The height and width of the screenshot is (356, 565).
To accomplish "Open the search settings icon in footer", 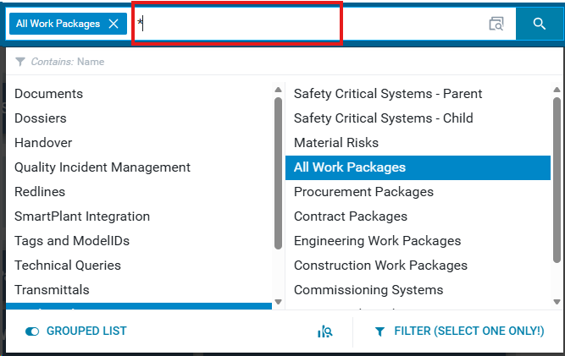I will (x=324, y=331).
